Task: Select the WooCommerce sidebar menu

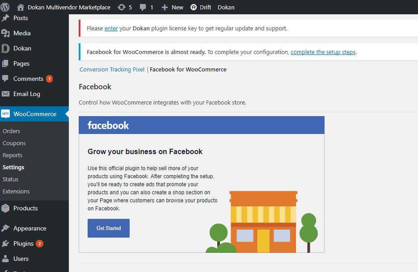Action: pyautogui.click(x=34, y=114)
